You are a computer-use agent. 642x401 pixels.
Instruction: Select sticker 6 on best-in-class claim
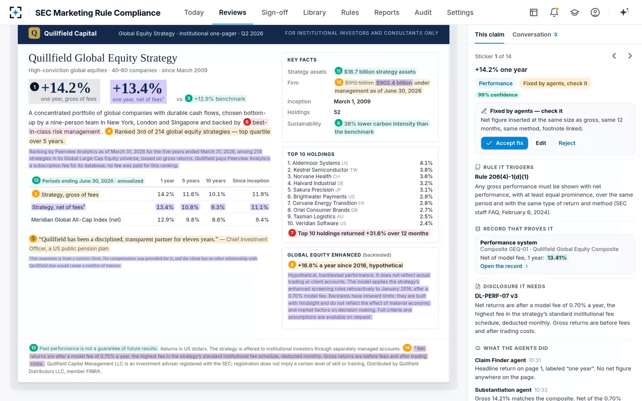pos(247,122)
